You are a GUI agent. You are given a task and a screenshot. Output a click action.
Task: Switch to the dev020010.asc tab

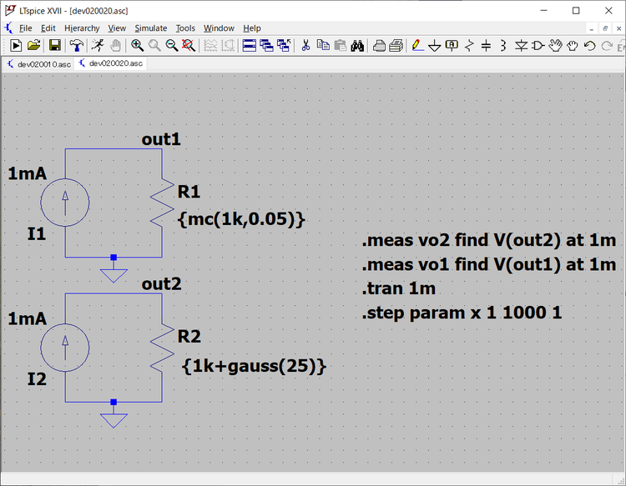[x=38, y=64]
